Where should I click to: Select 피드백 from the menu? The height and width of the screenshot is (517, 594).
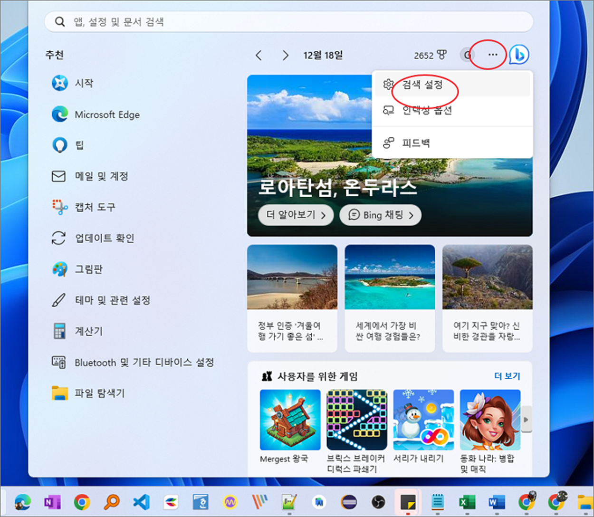[452, 143]
